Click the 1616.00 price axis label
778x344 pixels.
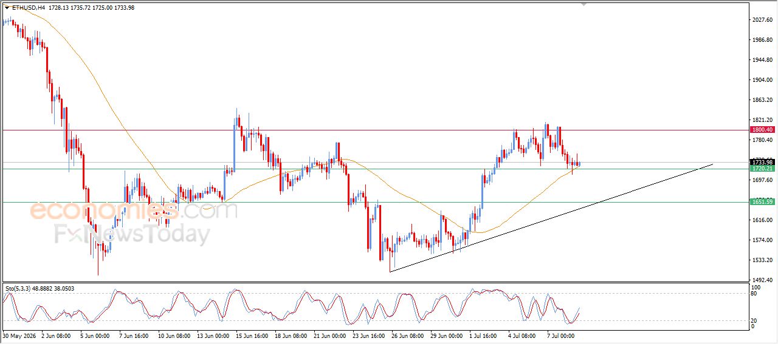[x=763, y=220]
